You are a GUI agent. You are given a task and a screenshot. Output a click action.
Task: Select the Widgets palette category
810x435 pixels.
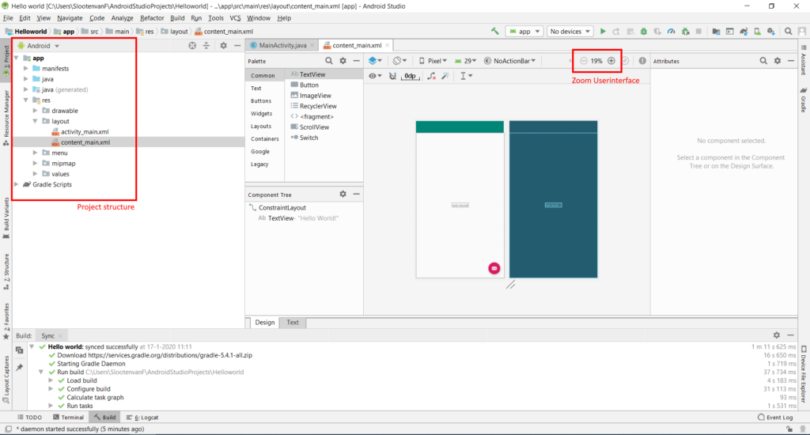(261, 114)
